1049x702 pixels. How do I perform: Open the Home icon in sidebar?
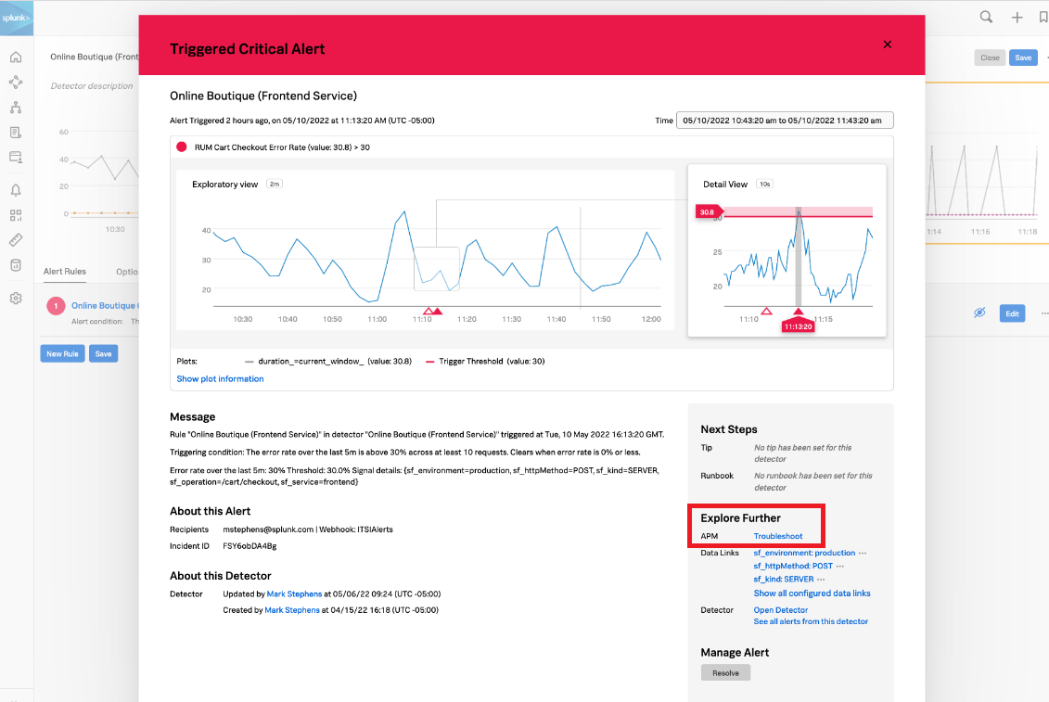pos(16,57)
